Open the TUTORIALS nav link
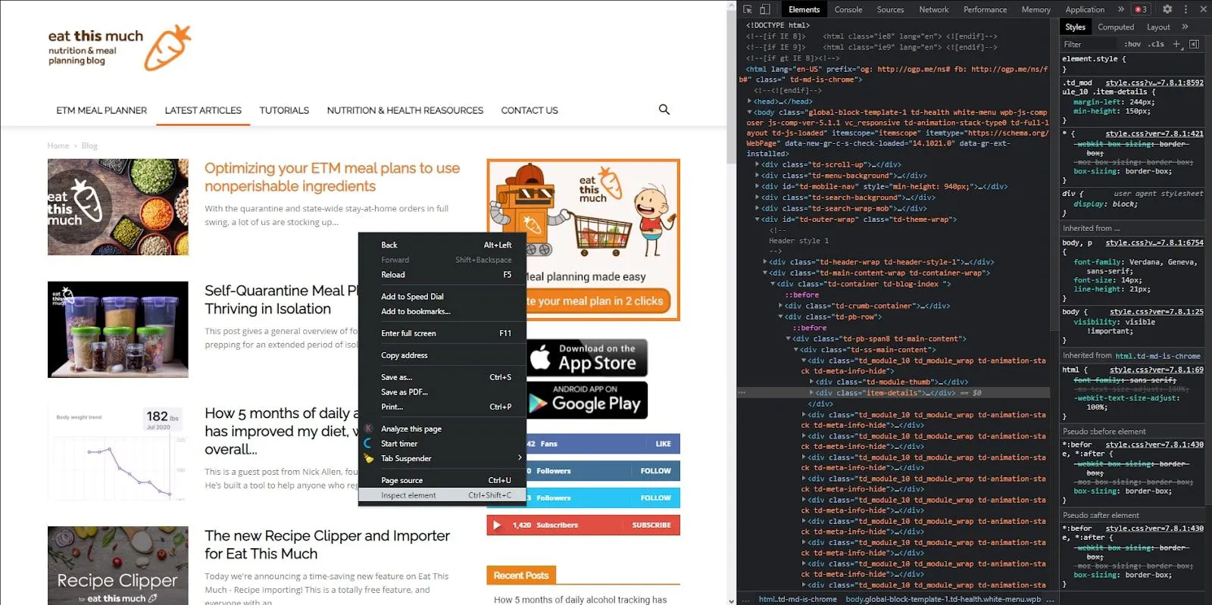The image size is (1212, 605). [284, 111]
